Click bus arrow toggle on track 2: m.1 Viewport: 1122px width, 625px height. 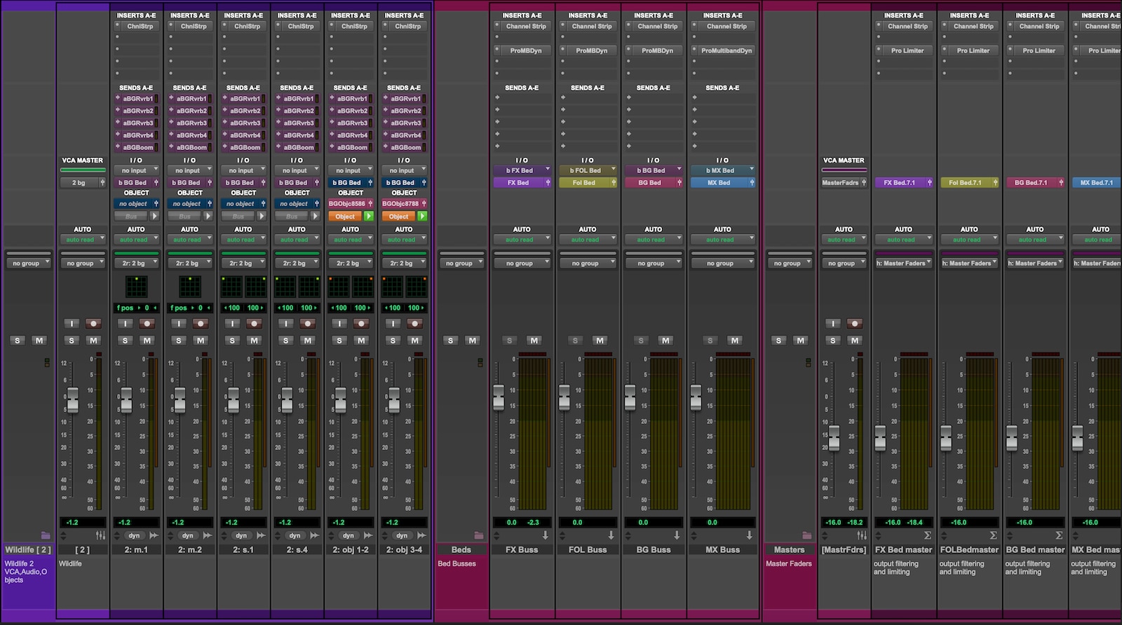154,217
